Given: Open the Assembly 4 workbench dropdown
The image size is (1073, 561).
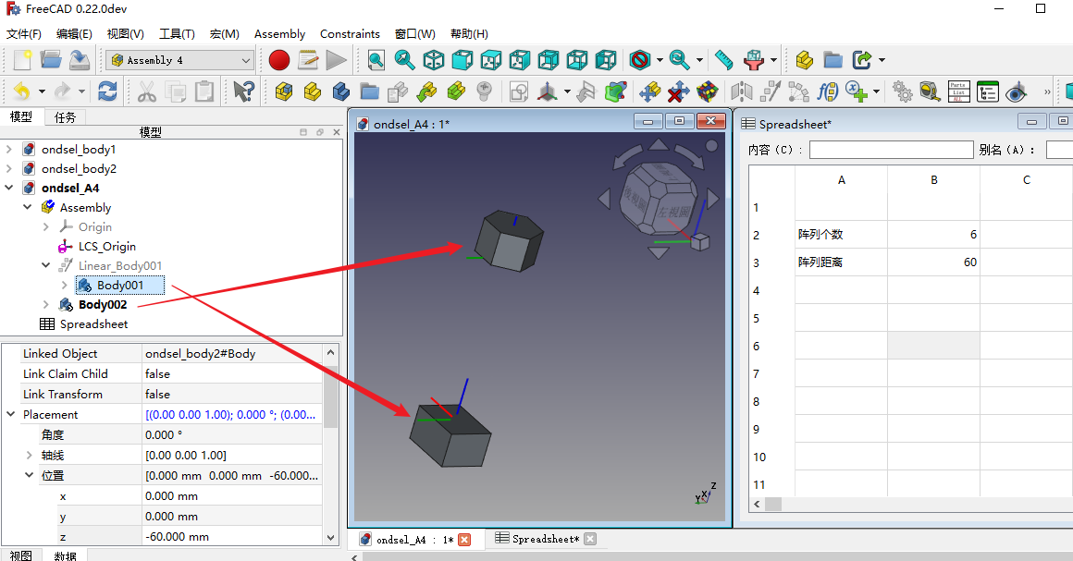Looking at the screenshot, I should pos(180,60).
